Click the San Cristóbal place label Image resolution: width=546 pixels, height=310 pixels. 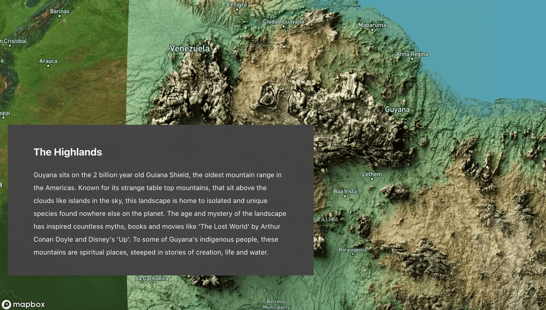pyautogui.click(x=13, y=41)
